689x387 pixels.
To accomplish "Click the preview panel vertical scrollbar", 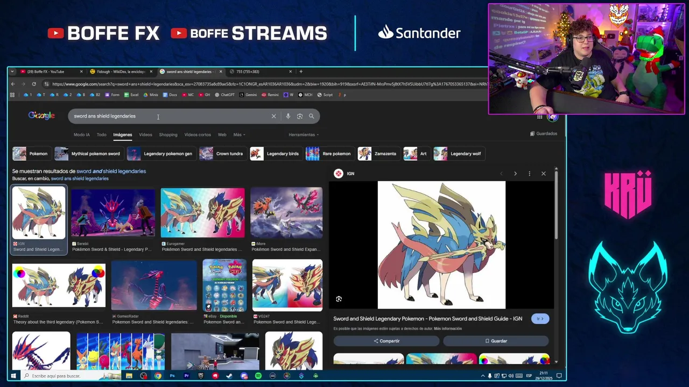I will (x=557, y=204).
